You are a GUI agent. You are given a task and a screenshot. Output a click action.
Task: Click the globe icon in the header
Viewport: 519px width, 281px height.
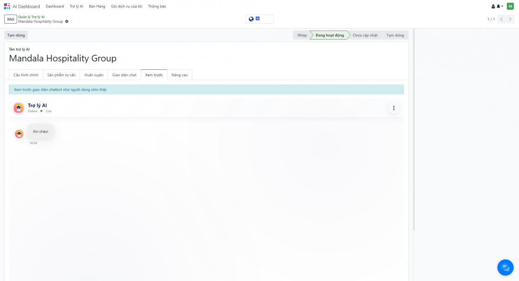(x=251, y=19)
